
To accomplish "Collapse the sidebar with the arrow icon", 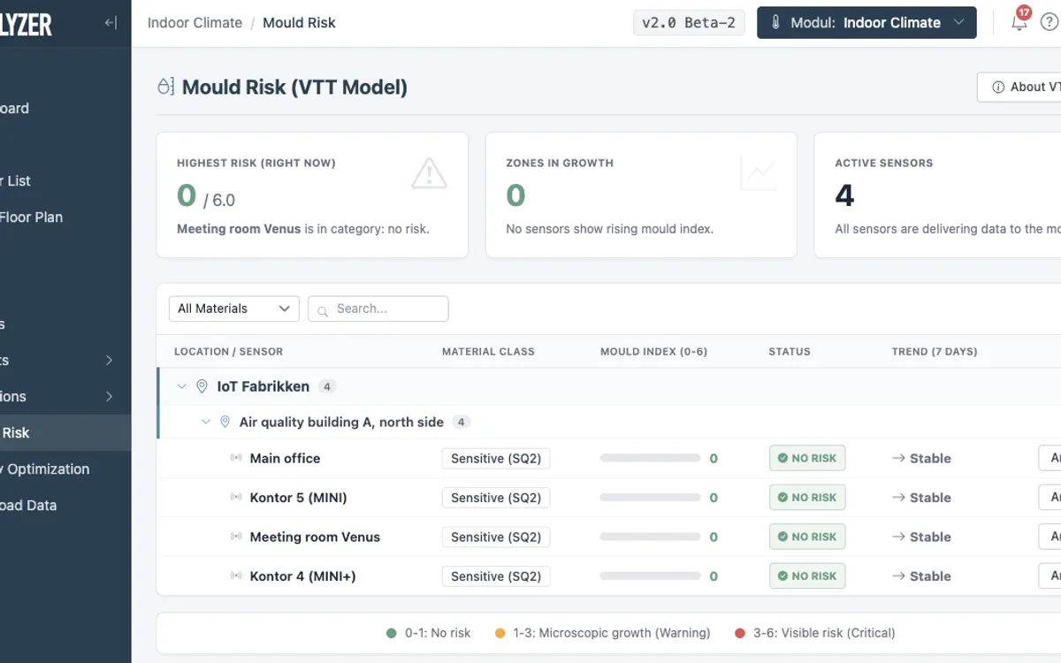I will point(111,23).
